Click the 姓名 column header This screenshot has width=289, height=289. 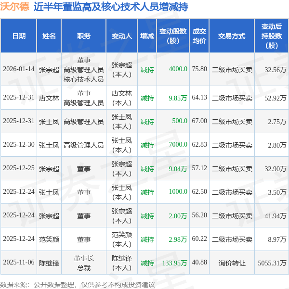pyautogui.click(x=49, y=36)
